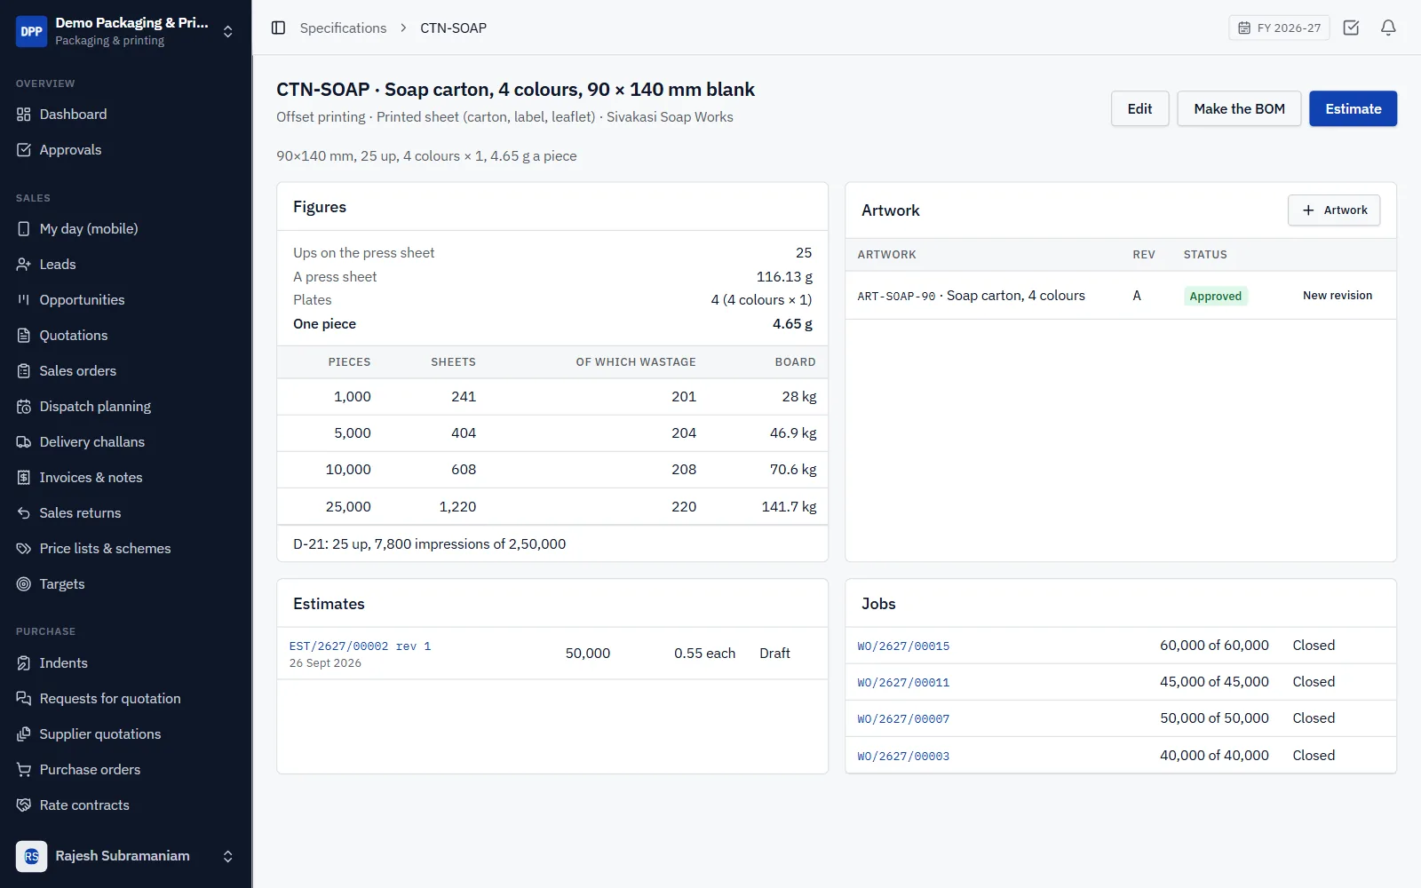Click the Edit button
Screen dimensions: 1421x888
pyautogui.click(x=1139, y=108)
